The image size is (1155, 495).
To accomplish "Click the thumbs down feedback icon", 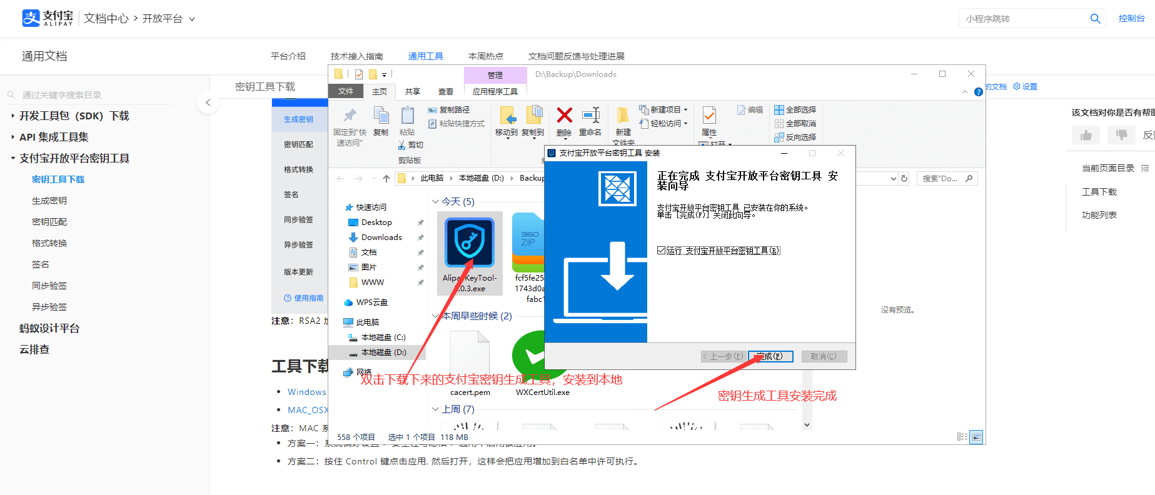I will tap(1122, 135).
